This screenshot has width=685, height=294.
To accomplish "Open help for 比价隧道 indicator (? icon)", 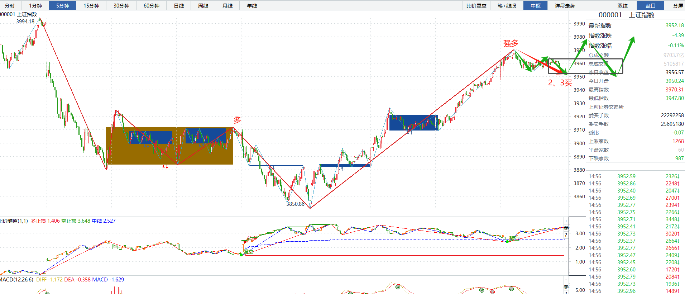I will point(566,235).
